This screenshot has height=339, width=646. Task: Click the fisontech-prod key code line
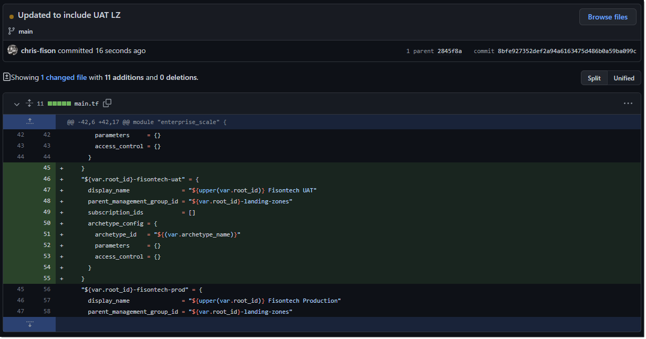click(142, 290)
